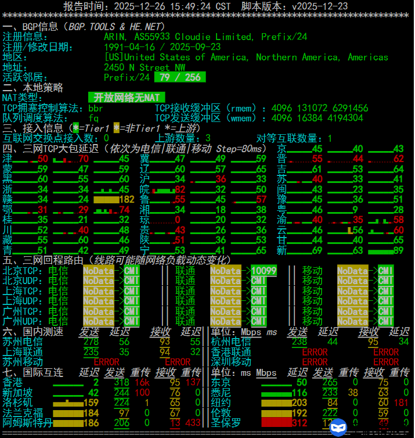The height and width of the screenshot is (438, 415).
Task: Click the red 74 value in the 鄂 row
Action: coord(124,210)
